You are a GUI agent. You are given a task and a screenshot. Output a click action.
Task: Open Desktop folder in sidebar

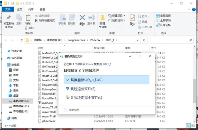(x=14, y=96)
